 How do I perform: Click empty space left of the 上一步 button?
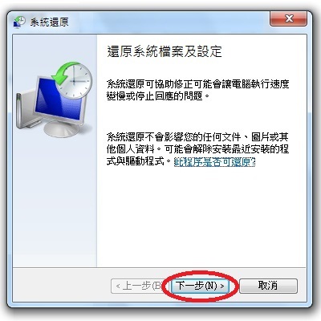tap(62, 286)
